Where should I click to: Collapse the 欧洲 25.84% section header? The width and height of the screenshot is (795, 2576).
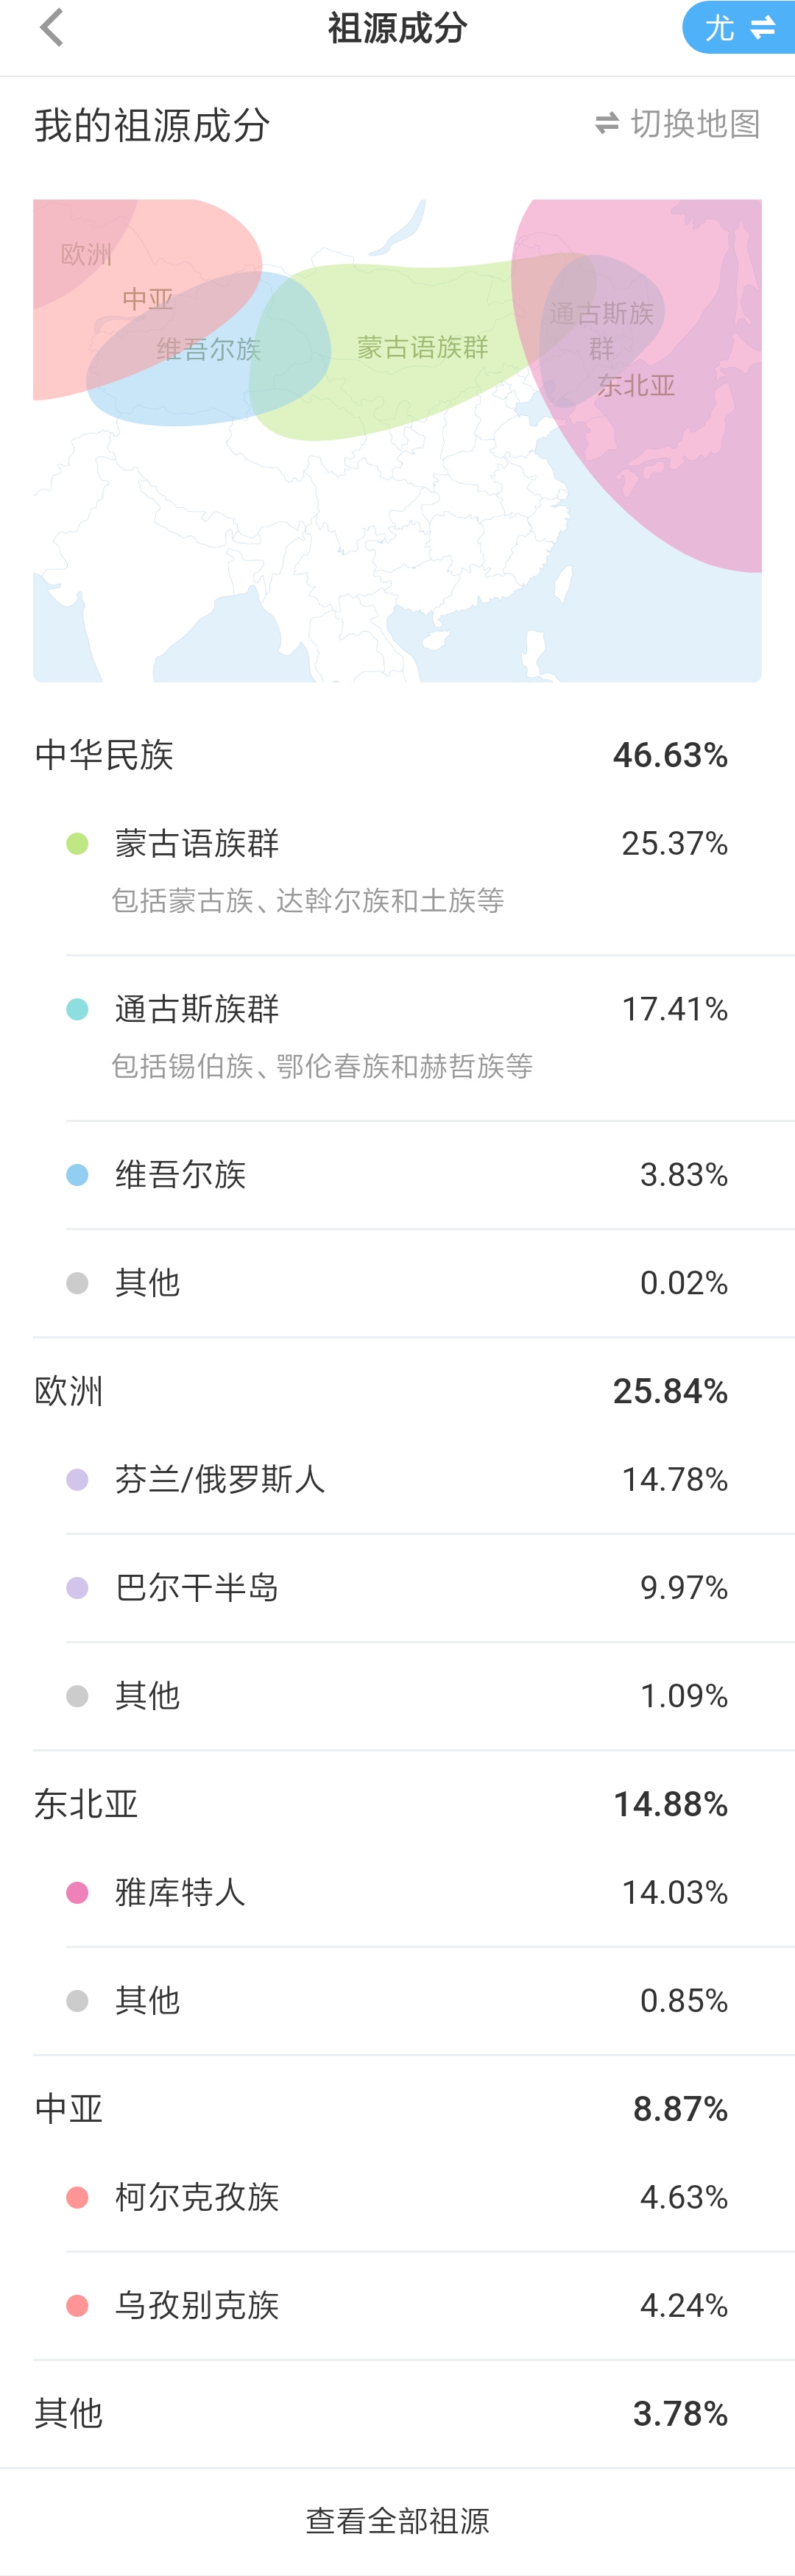[397, 1391]
